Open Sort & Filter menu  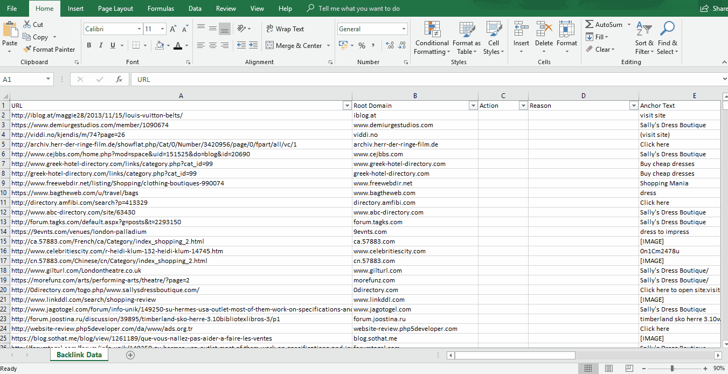point(644,38)
